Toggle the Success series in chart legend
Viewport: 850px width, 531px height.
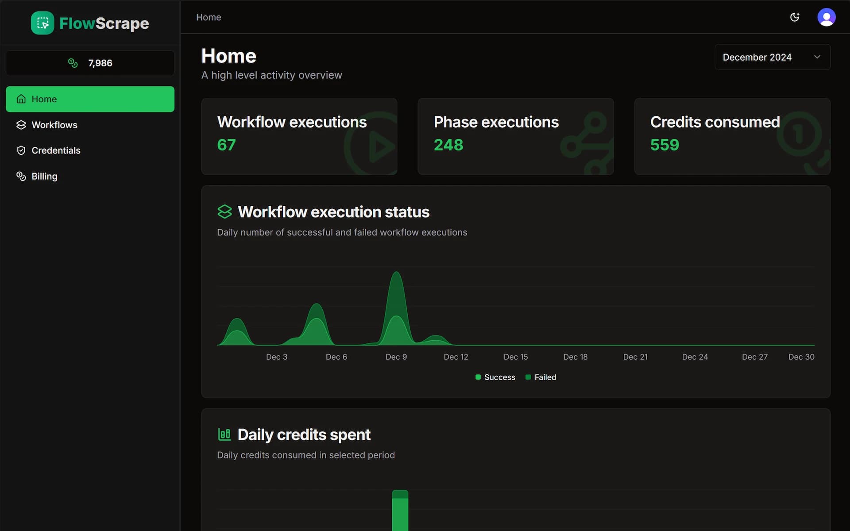coord(495,377)
